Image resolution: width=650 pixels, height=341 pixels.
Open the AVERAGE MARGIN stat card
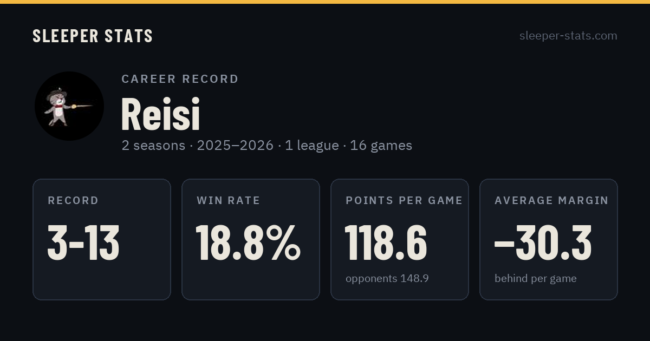tap(549, 239)
